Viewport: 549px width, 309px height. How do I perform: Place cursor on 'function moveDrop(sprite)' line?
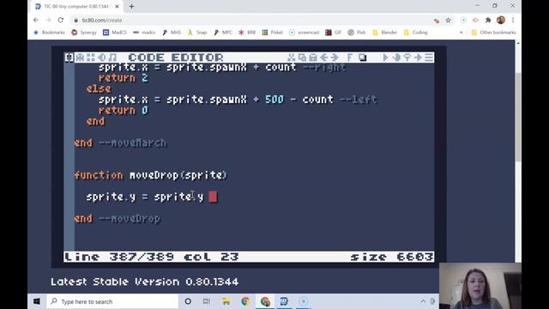[151, 175]
